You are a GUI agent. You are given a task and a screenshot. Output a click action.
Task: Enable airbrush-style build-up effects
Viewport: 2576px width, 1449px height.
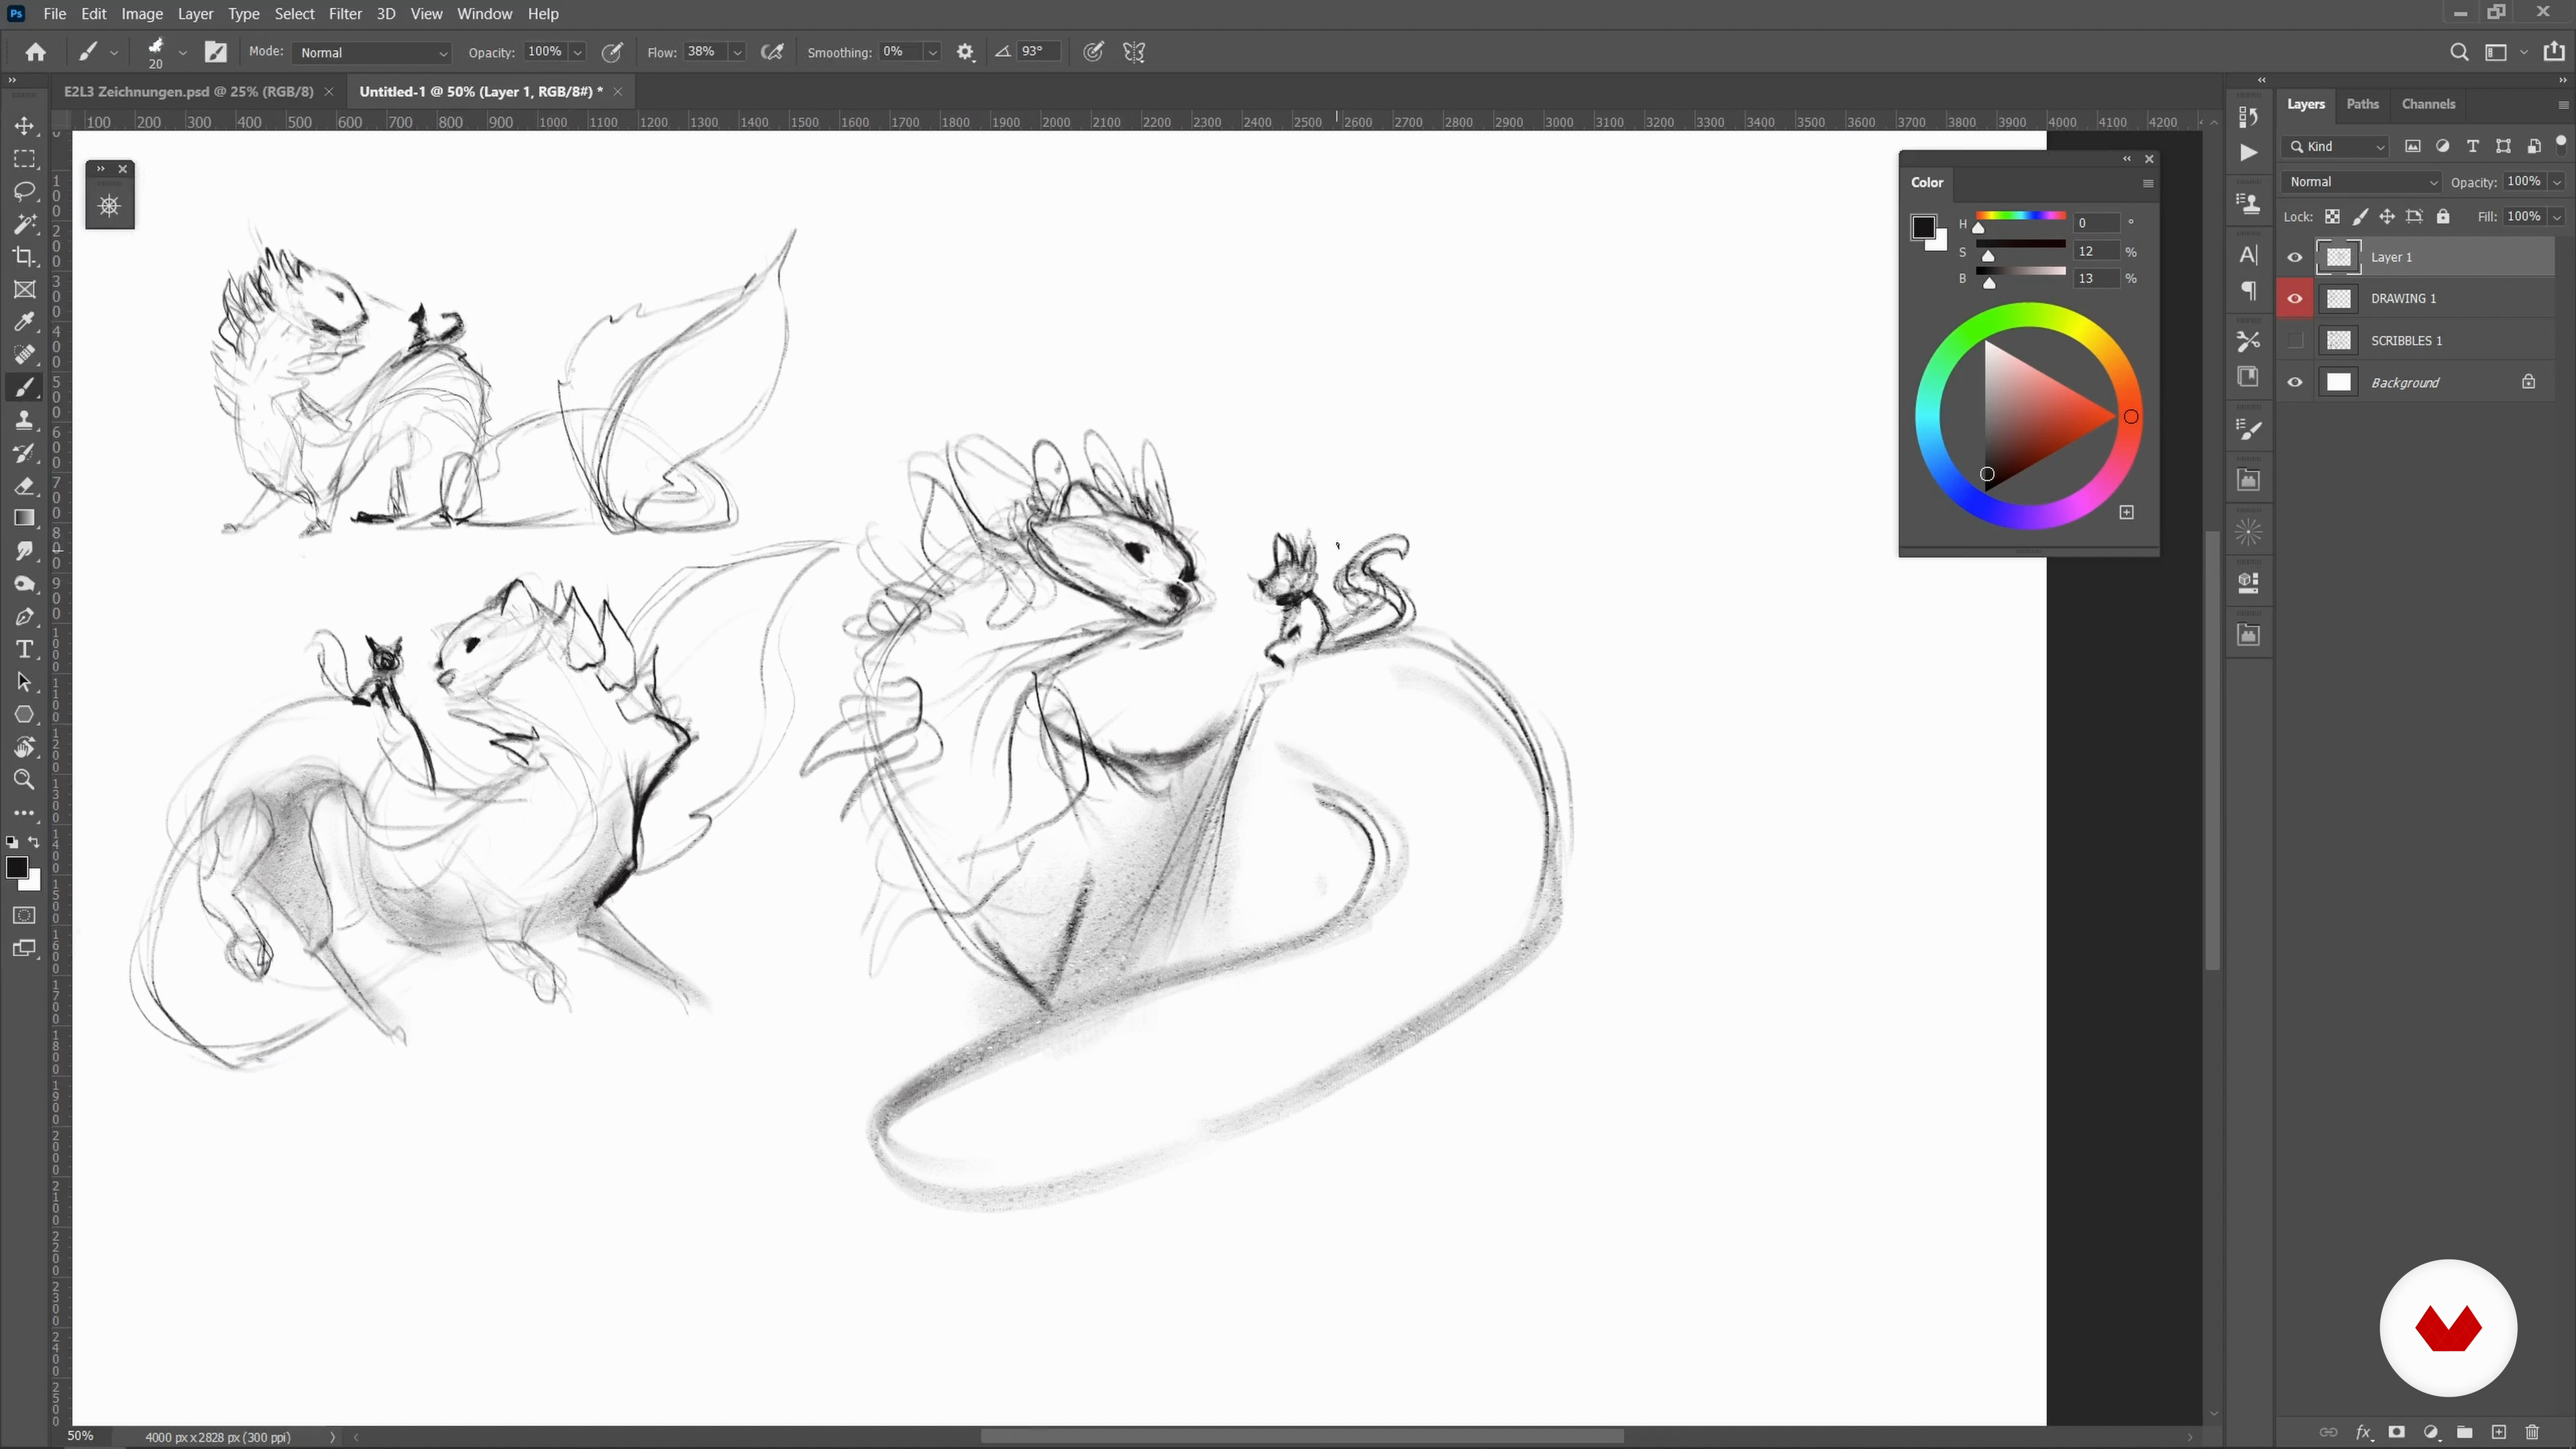[772, 52]
